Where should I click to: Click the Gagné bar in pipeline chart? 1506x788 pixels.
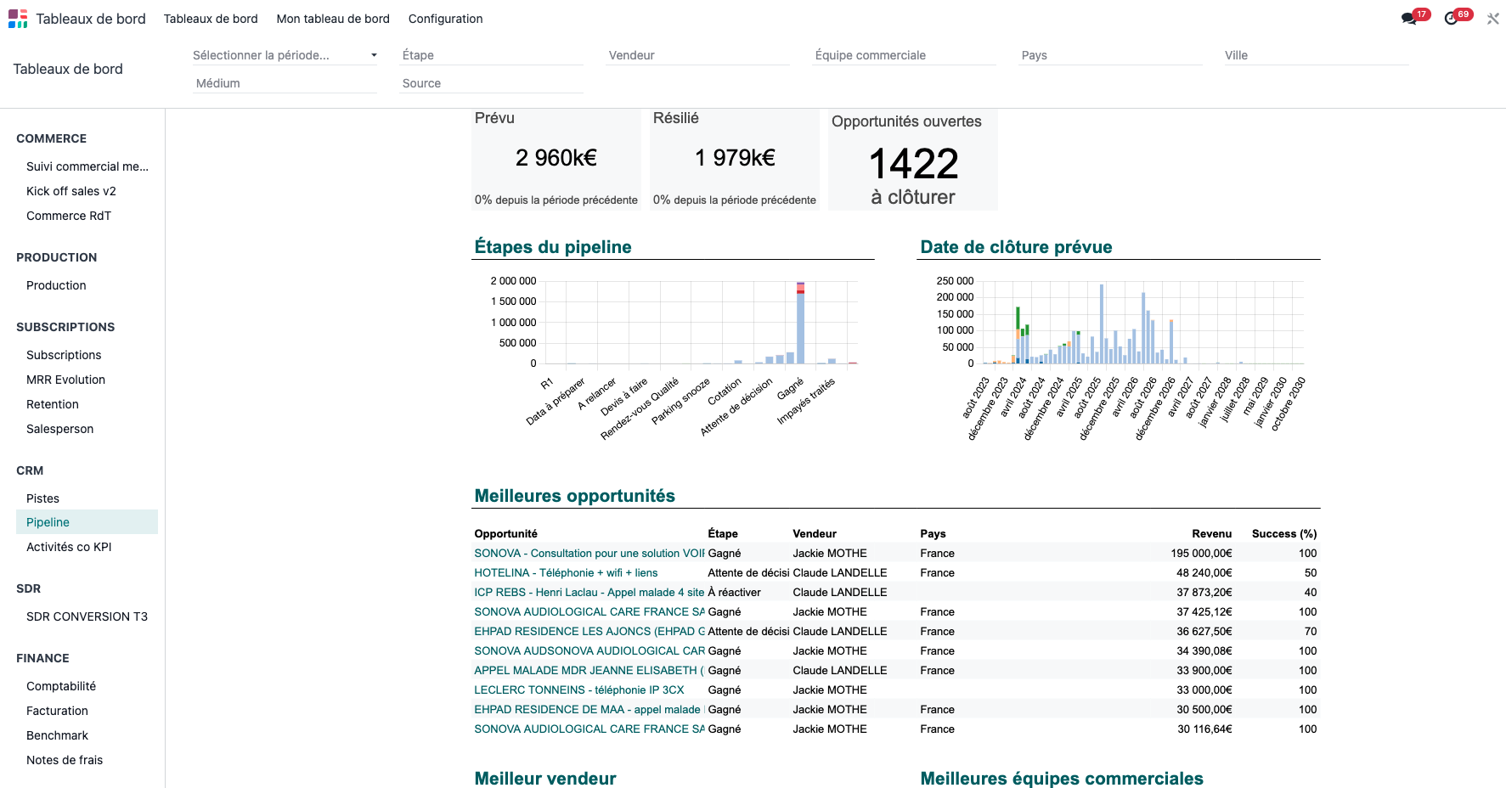[x=800, y=323]
